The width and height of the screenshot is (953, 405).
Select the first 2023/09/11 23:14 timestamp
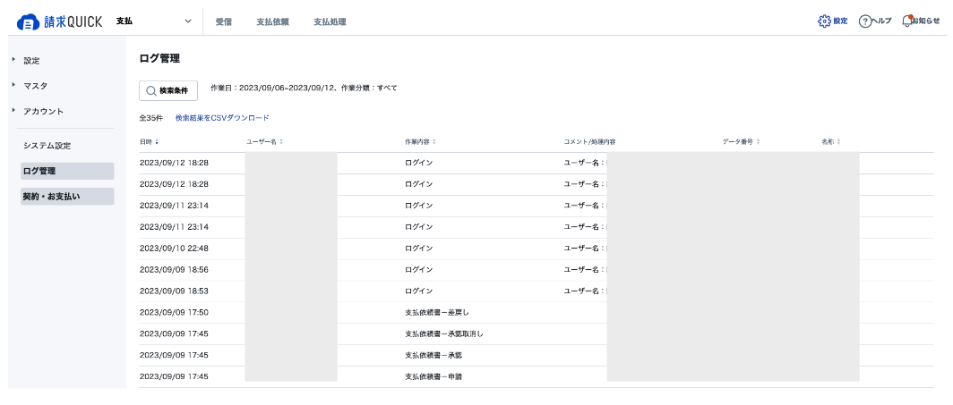tap(175, 206)
